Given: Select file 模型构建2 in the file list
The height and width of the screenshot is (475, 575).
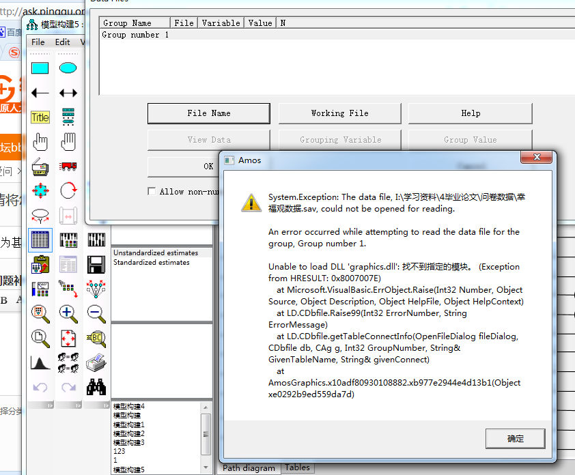Looking at the screenshot, I should (x=129, y=433).
